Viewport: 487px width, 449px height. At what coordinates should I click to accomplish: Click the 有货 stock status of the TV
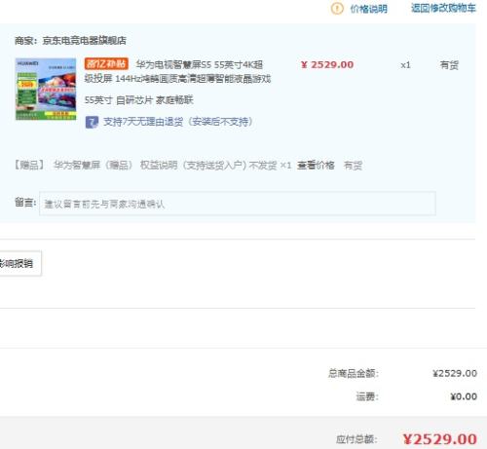[x=449, y=65]
